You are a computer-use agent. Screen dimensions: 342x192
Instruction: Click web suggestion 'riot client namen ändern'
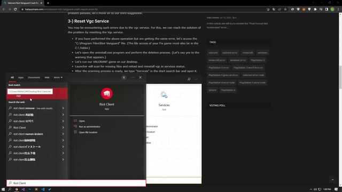pos(28,134)
